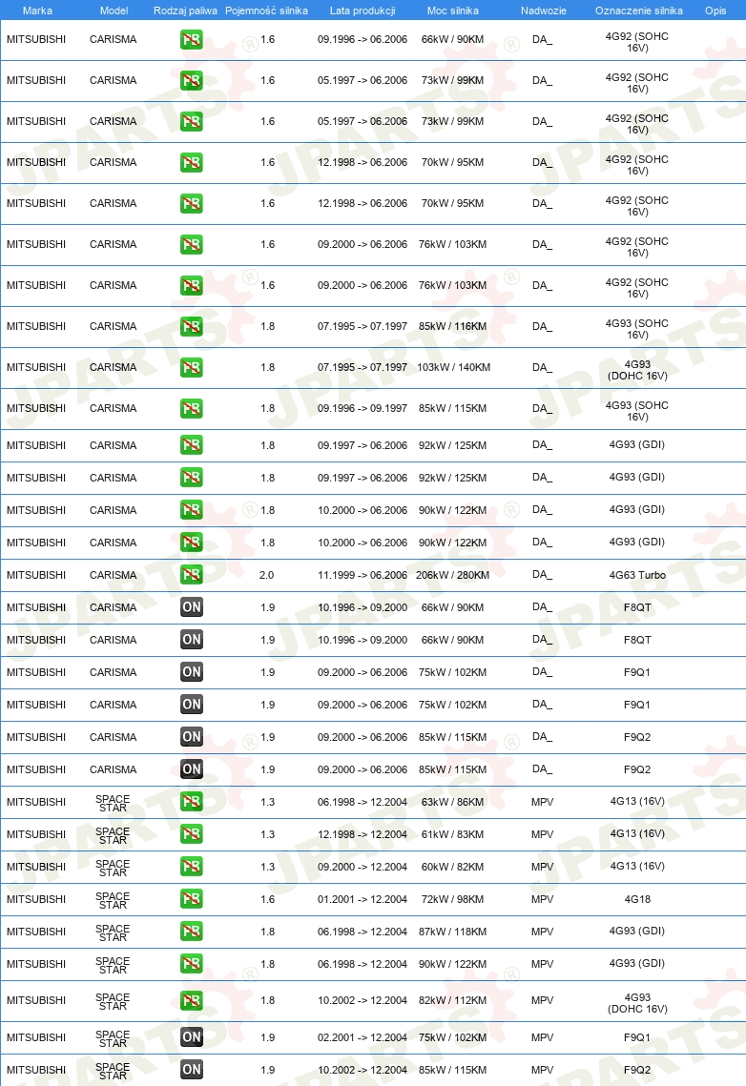746x1086 pixels.
Task: Click the Pojemność silnika column header
Action: pyautogui.click(x=267, y=10)
